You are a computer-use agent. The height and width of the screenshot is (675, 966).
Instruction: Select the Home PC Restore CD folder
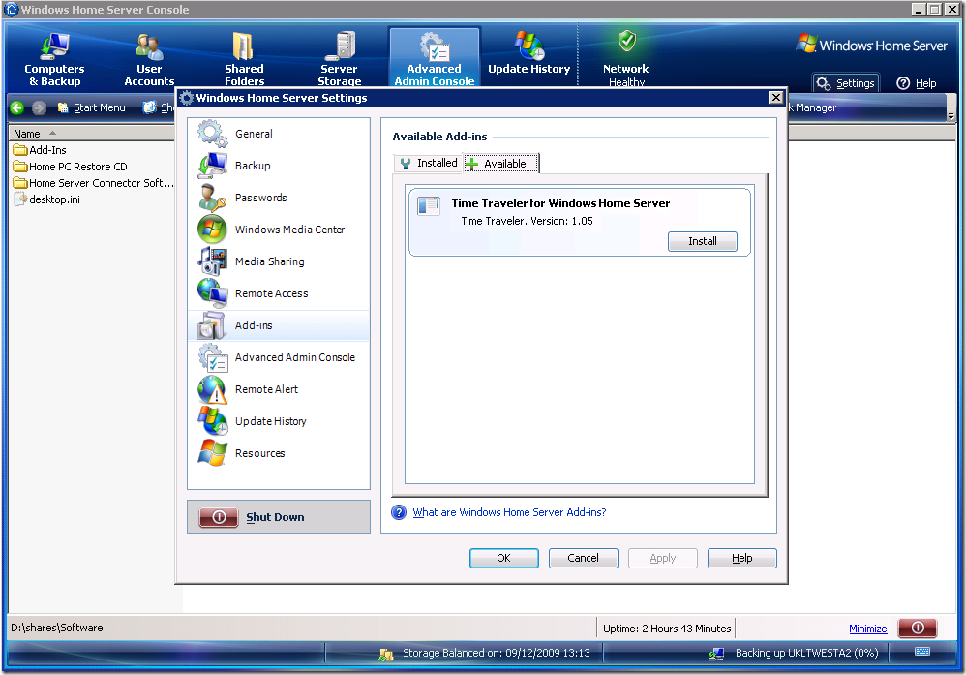coord(71,167)
